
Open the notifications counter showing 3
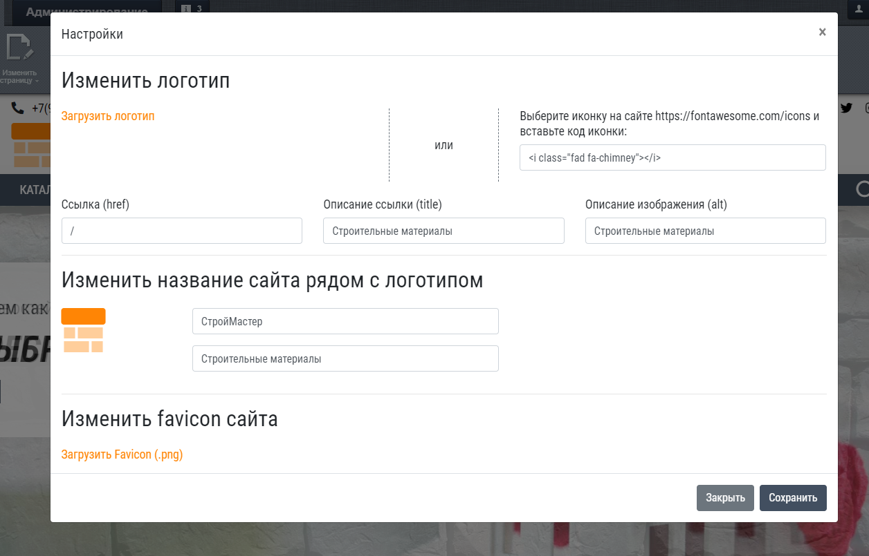click(x=194, y=8)
